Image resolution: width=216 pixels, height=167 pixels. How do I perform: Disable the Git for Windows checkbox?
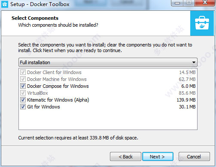pyautogui.click(x=23, y=107)
